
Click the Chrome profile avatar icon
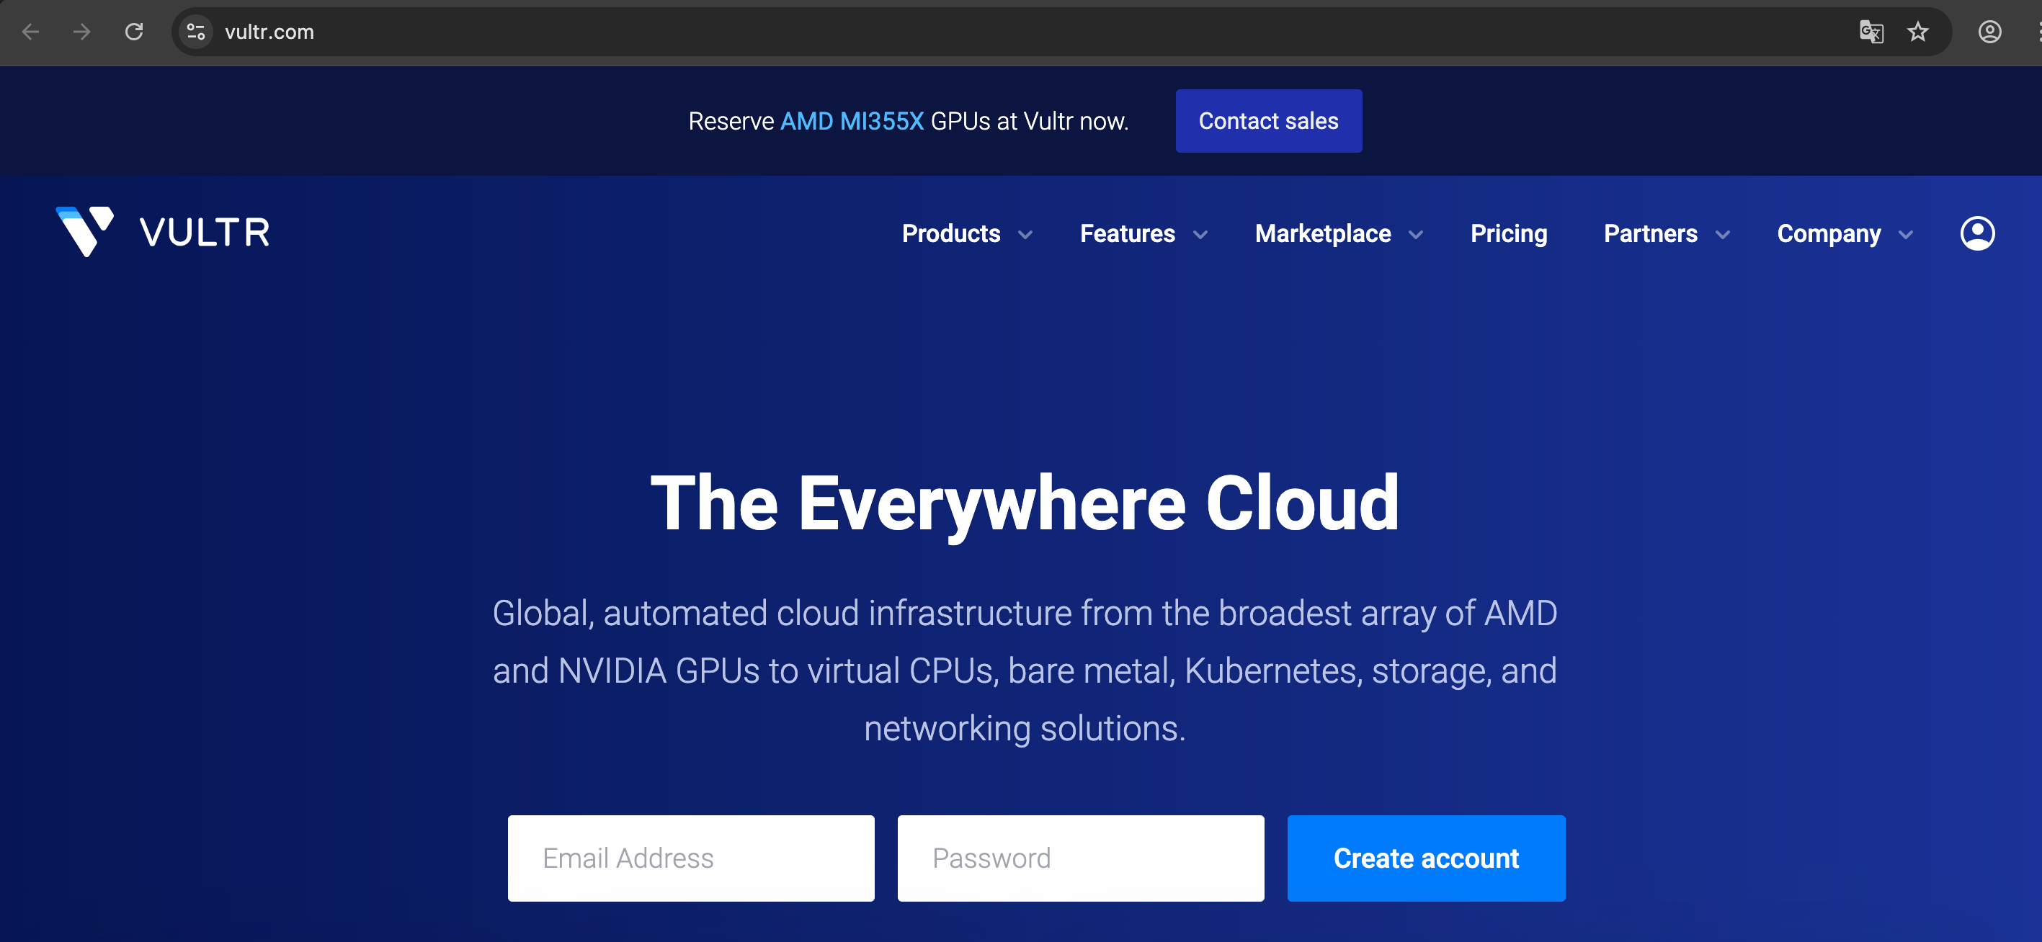pos(1989,32)
